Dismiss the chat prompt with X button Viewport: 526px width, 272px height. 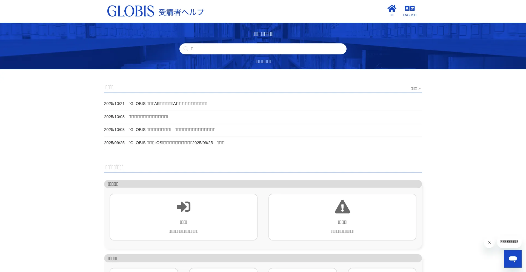(489, 242)
